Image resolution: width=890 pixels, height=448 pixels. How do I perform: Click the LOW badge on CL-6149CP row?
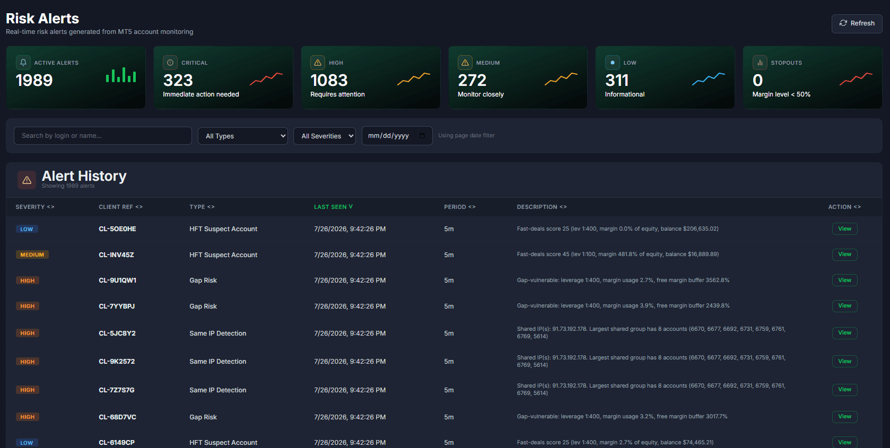coord(27,443)
